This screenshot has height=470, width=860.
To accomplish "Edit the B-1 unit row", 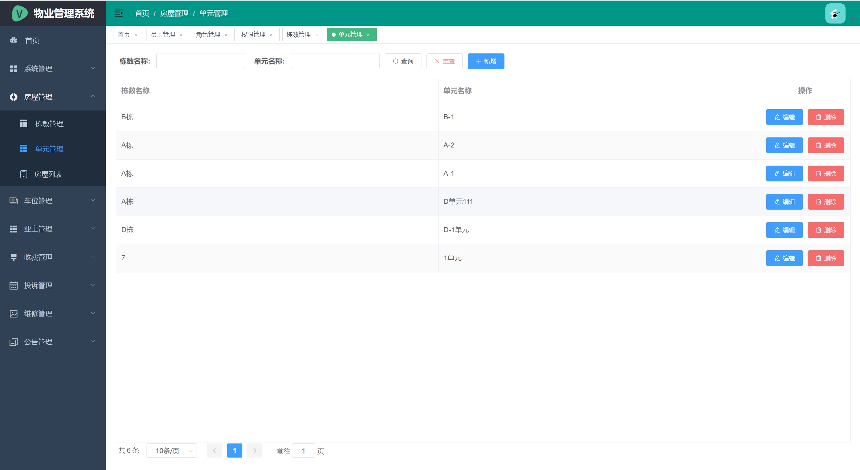I will coord(784,117).
